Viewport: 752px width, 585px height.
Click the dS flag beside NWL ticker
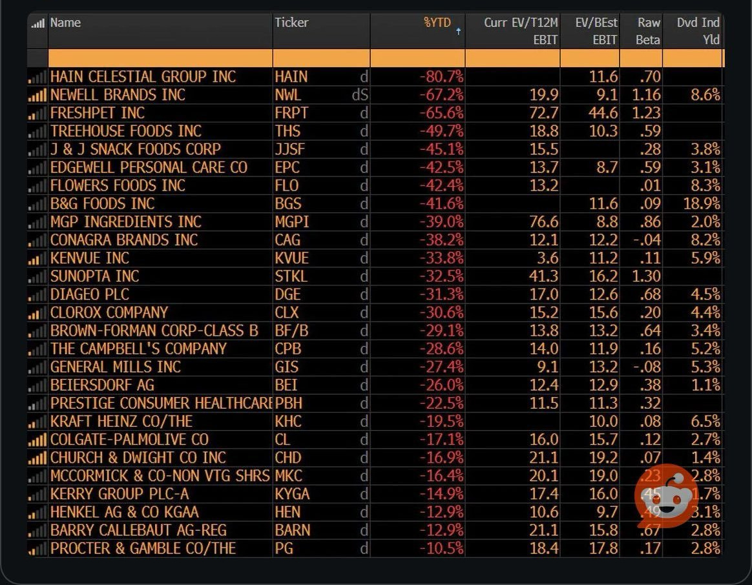(360, 95)
